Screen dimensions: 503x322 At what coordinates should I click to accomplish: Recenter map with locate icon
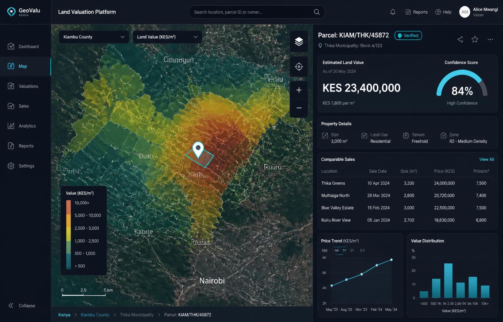pyautogui.click(x=299, y=67)
